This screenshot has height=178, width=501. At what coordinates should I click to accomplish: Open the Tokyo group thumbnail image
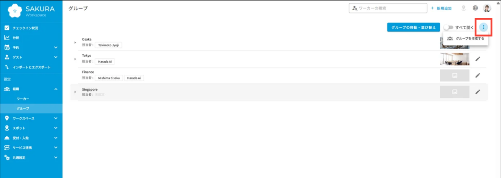pyautogui.click(x=455, y=59)
